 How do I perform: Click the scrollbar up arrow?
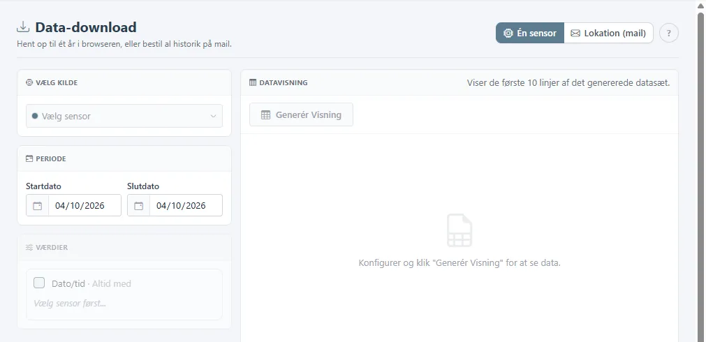(700, 5)
